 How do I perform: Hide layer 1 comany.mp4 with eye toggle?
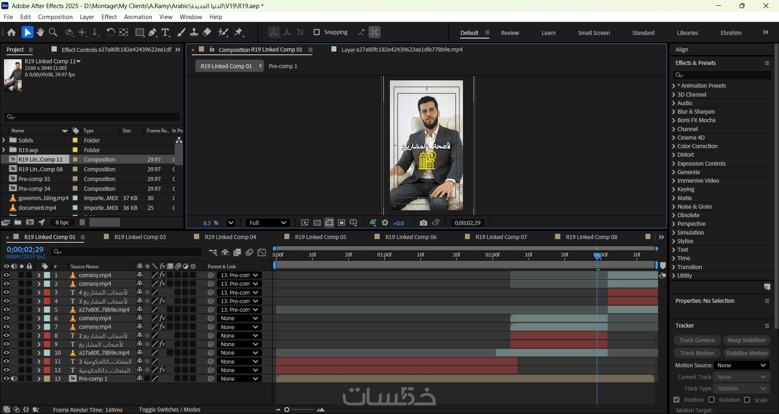pos(6,275)
